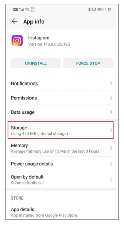Tap the FORCE STOP button
This screenshot has width=124, height=225.
point(88,63)
